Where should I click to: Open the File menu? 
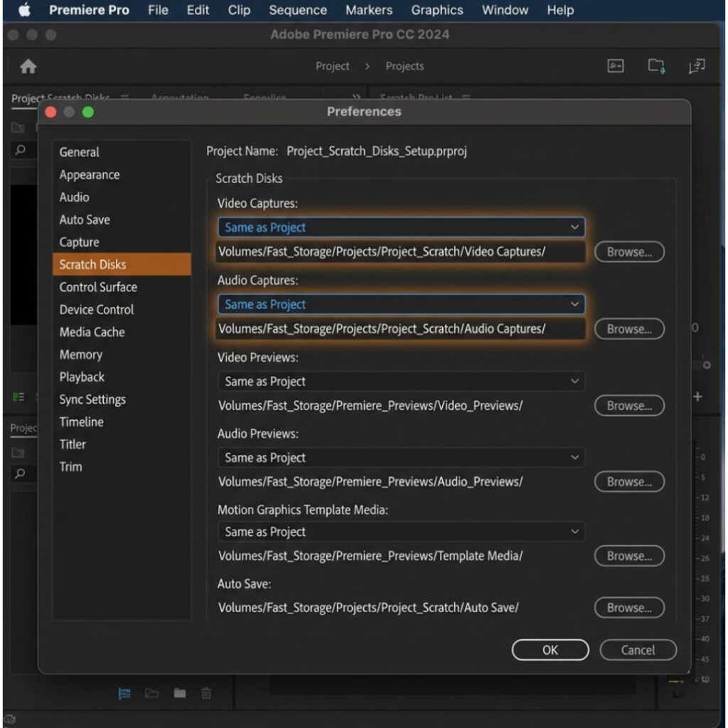point(158,10)
